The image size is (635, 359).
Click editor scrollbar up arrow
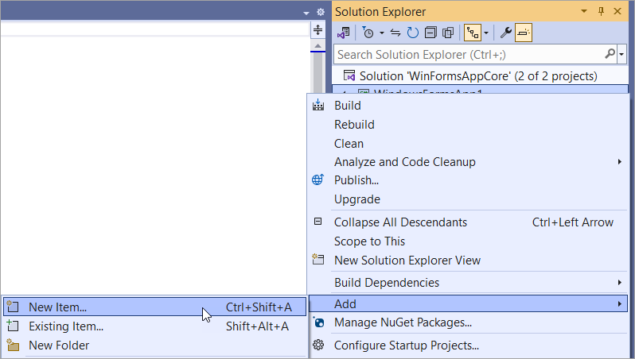[318, 45]
